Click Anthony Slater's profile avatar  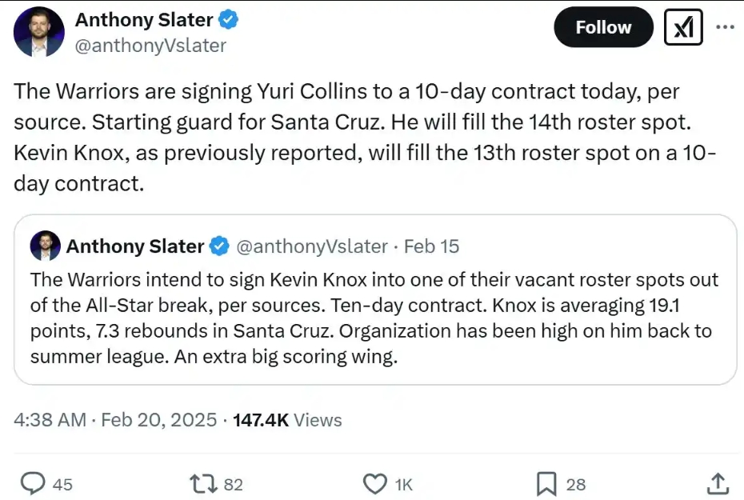[38, 32]
